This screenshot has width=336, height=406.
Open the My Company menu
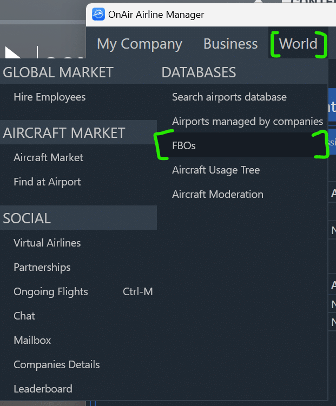[140, 44]
